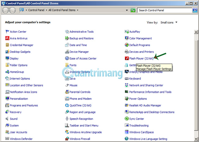Open the Java icon
This screenshot has height=142, width=199.
tap(67, 78)
